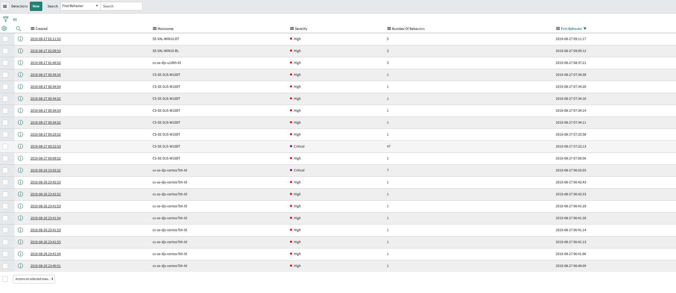Image resolution: width=676 pixels, height=293 pixels.
Task: Click the funnel filter icon
Action: [6, 19]
